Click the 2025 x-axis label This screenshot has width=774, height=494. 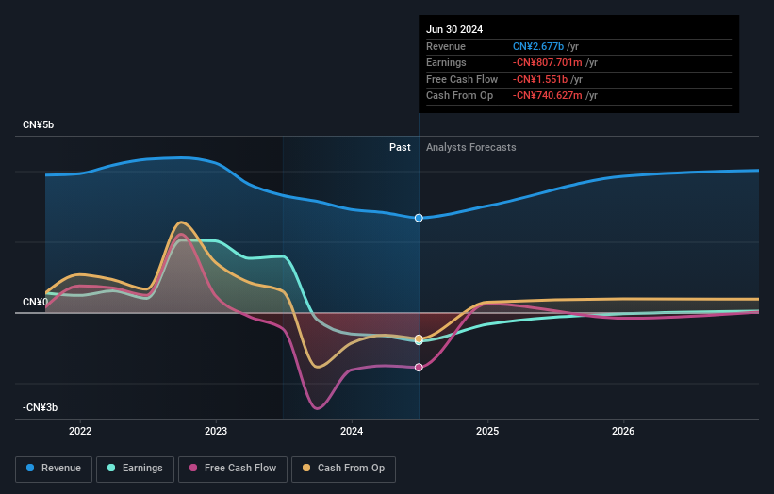tap(487, 432)
